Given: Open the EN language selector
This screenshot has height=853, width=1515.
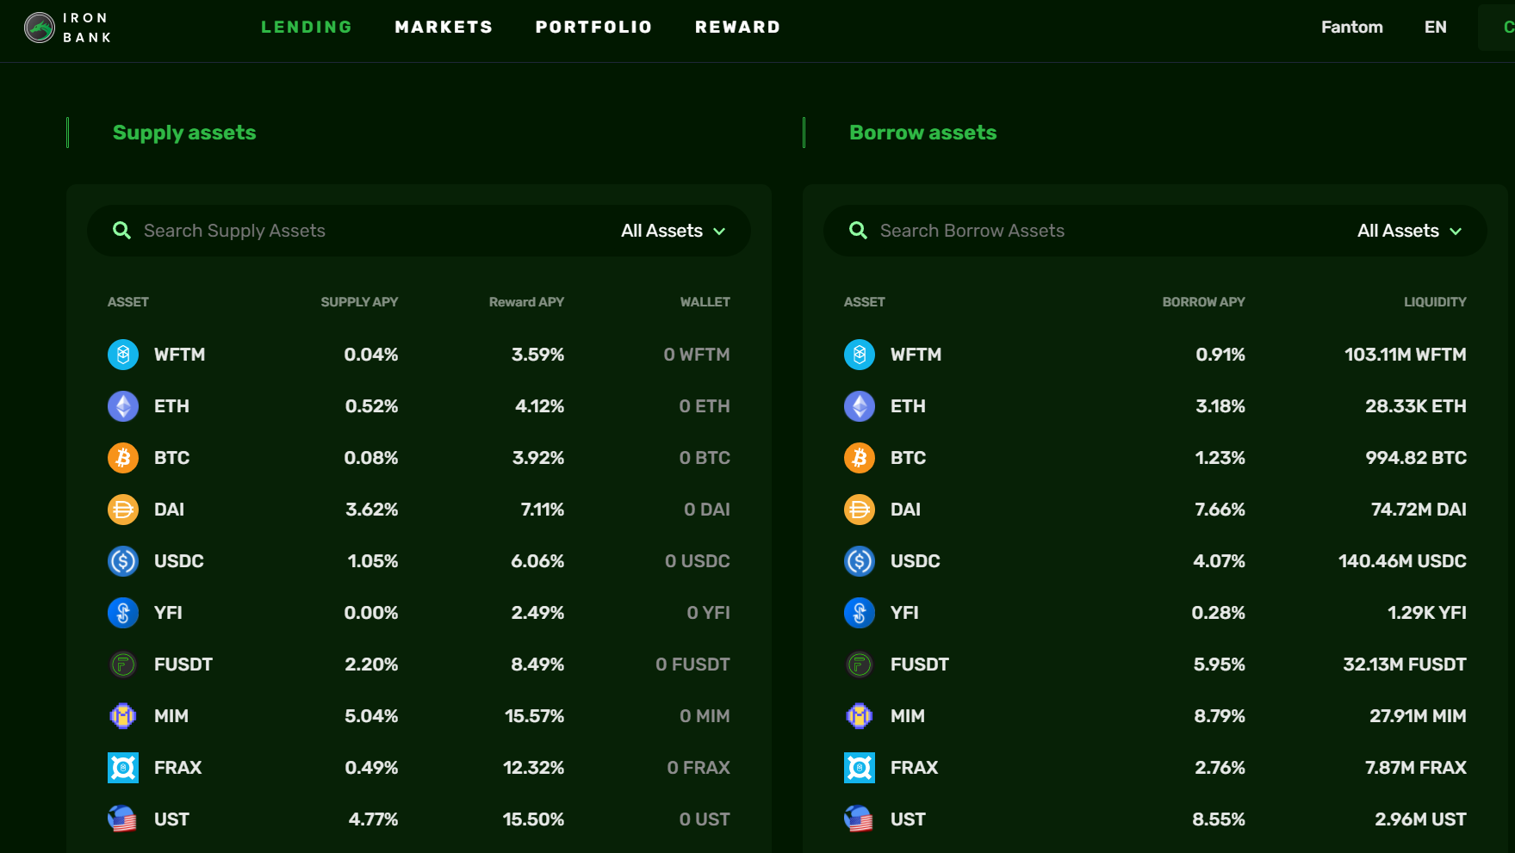Looking at the screenshot, I should (1435, 28).
